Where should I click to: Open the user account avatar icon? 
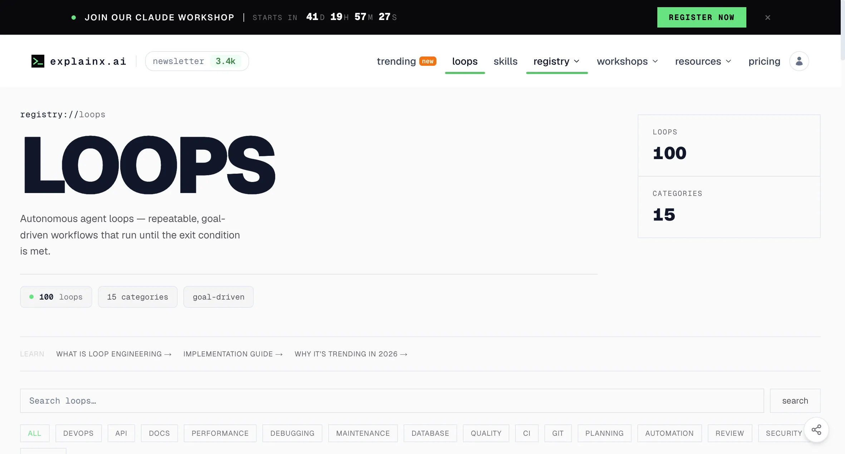(x=799, y=61)
